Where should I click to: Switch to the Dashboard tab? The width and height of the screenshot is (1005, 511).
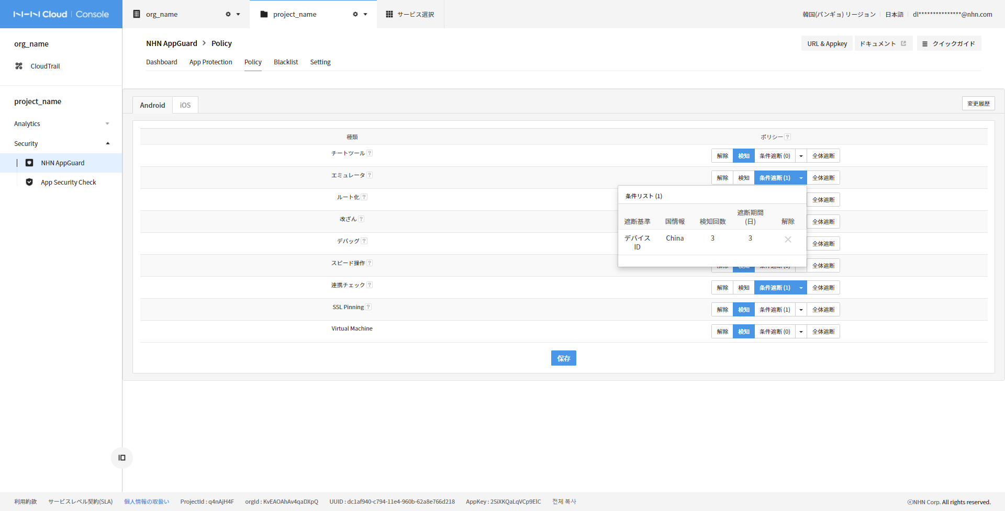pos(161,62)
